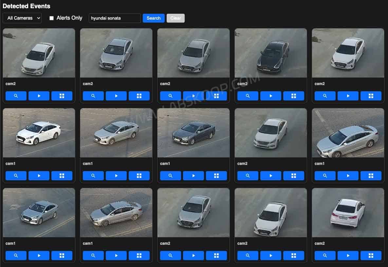The height and width of the screenshot is (267, 388).
Task: Enable the Alerts Only checkbox
Action: (51, 18)
